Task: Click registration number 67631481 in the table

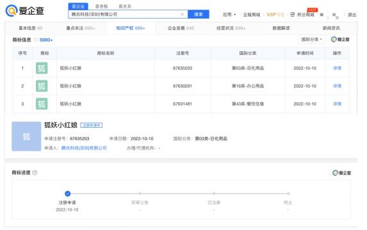Action: coord(183,103)
